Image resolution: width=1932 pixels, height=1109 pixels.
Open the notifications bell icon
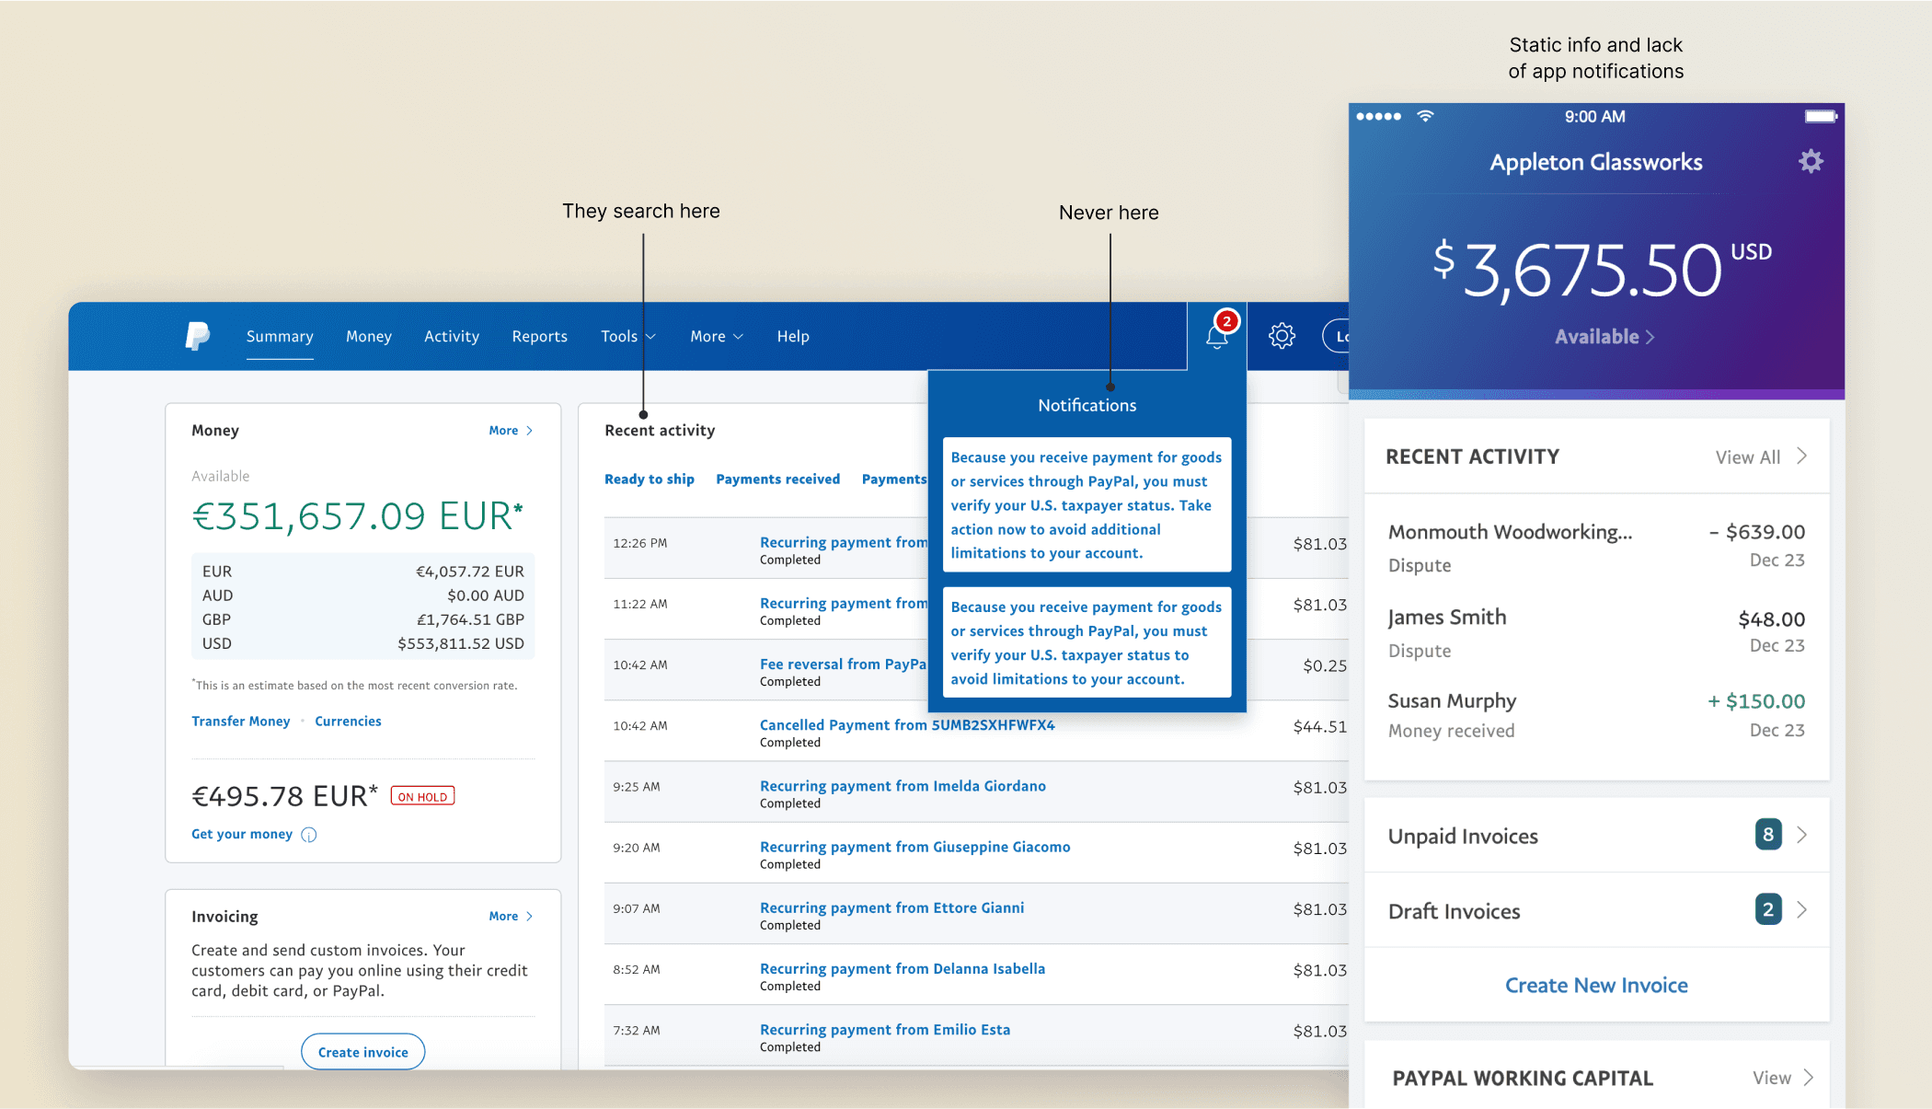click(x=1216, y=337)
